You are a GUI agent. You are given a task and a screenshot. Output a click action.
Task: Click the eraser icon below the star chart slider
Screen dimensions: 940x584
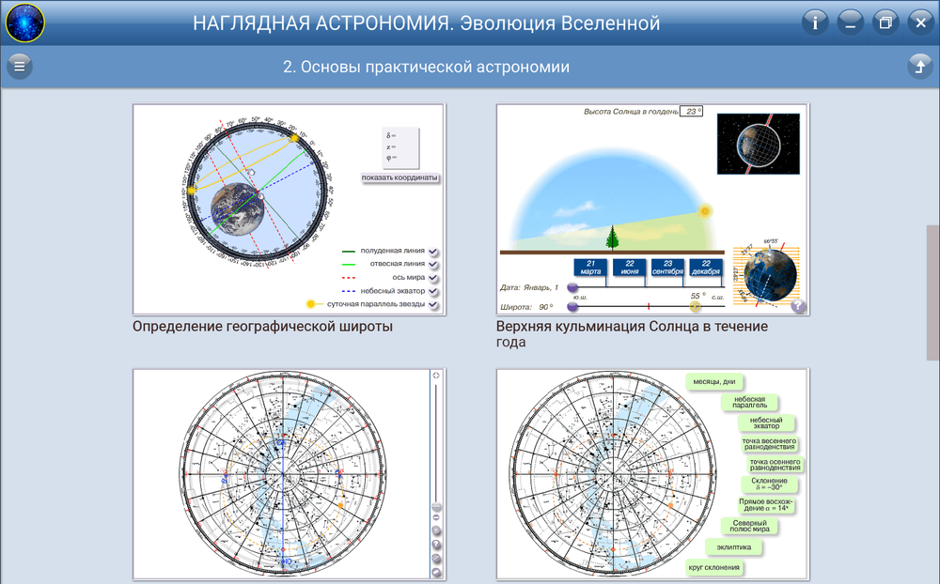(435, 571)
